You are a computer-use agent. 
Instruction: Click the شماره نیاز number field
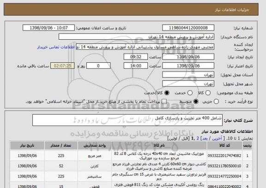click(x=188, y=28)
